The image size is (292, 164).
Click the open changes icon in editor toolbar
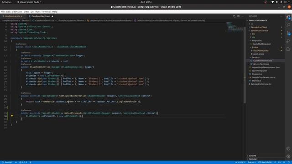(234, 16)
